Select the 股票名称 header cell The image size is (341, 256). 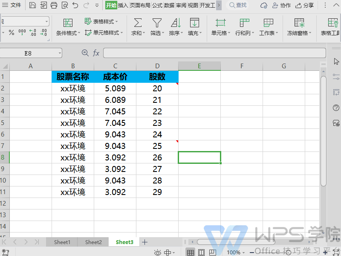72,77
